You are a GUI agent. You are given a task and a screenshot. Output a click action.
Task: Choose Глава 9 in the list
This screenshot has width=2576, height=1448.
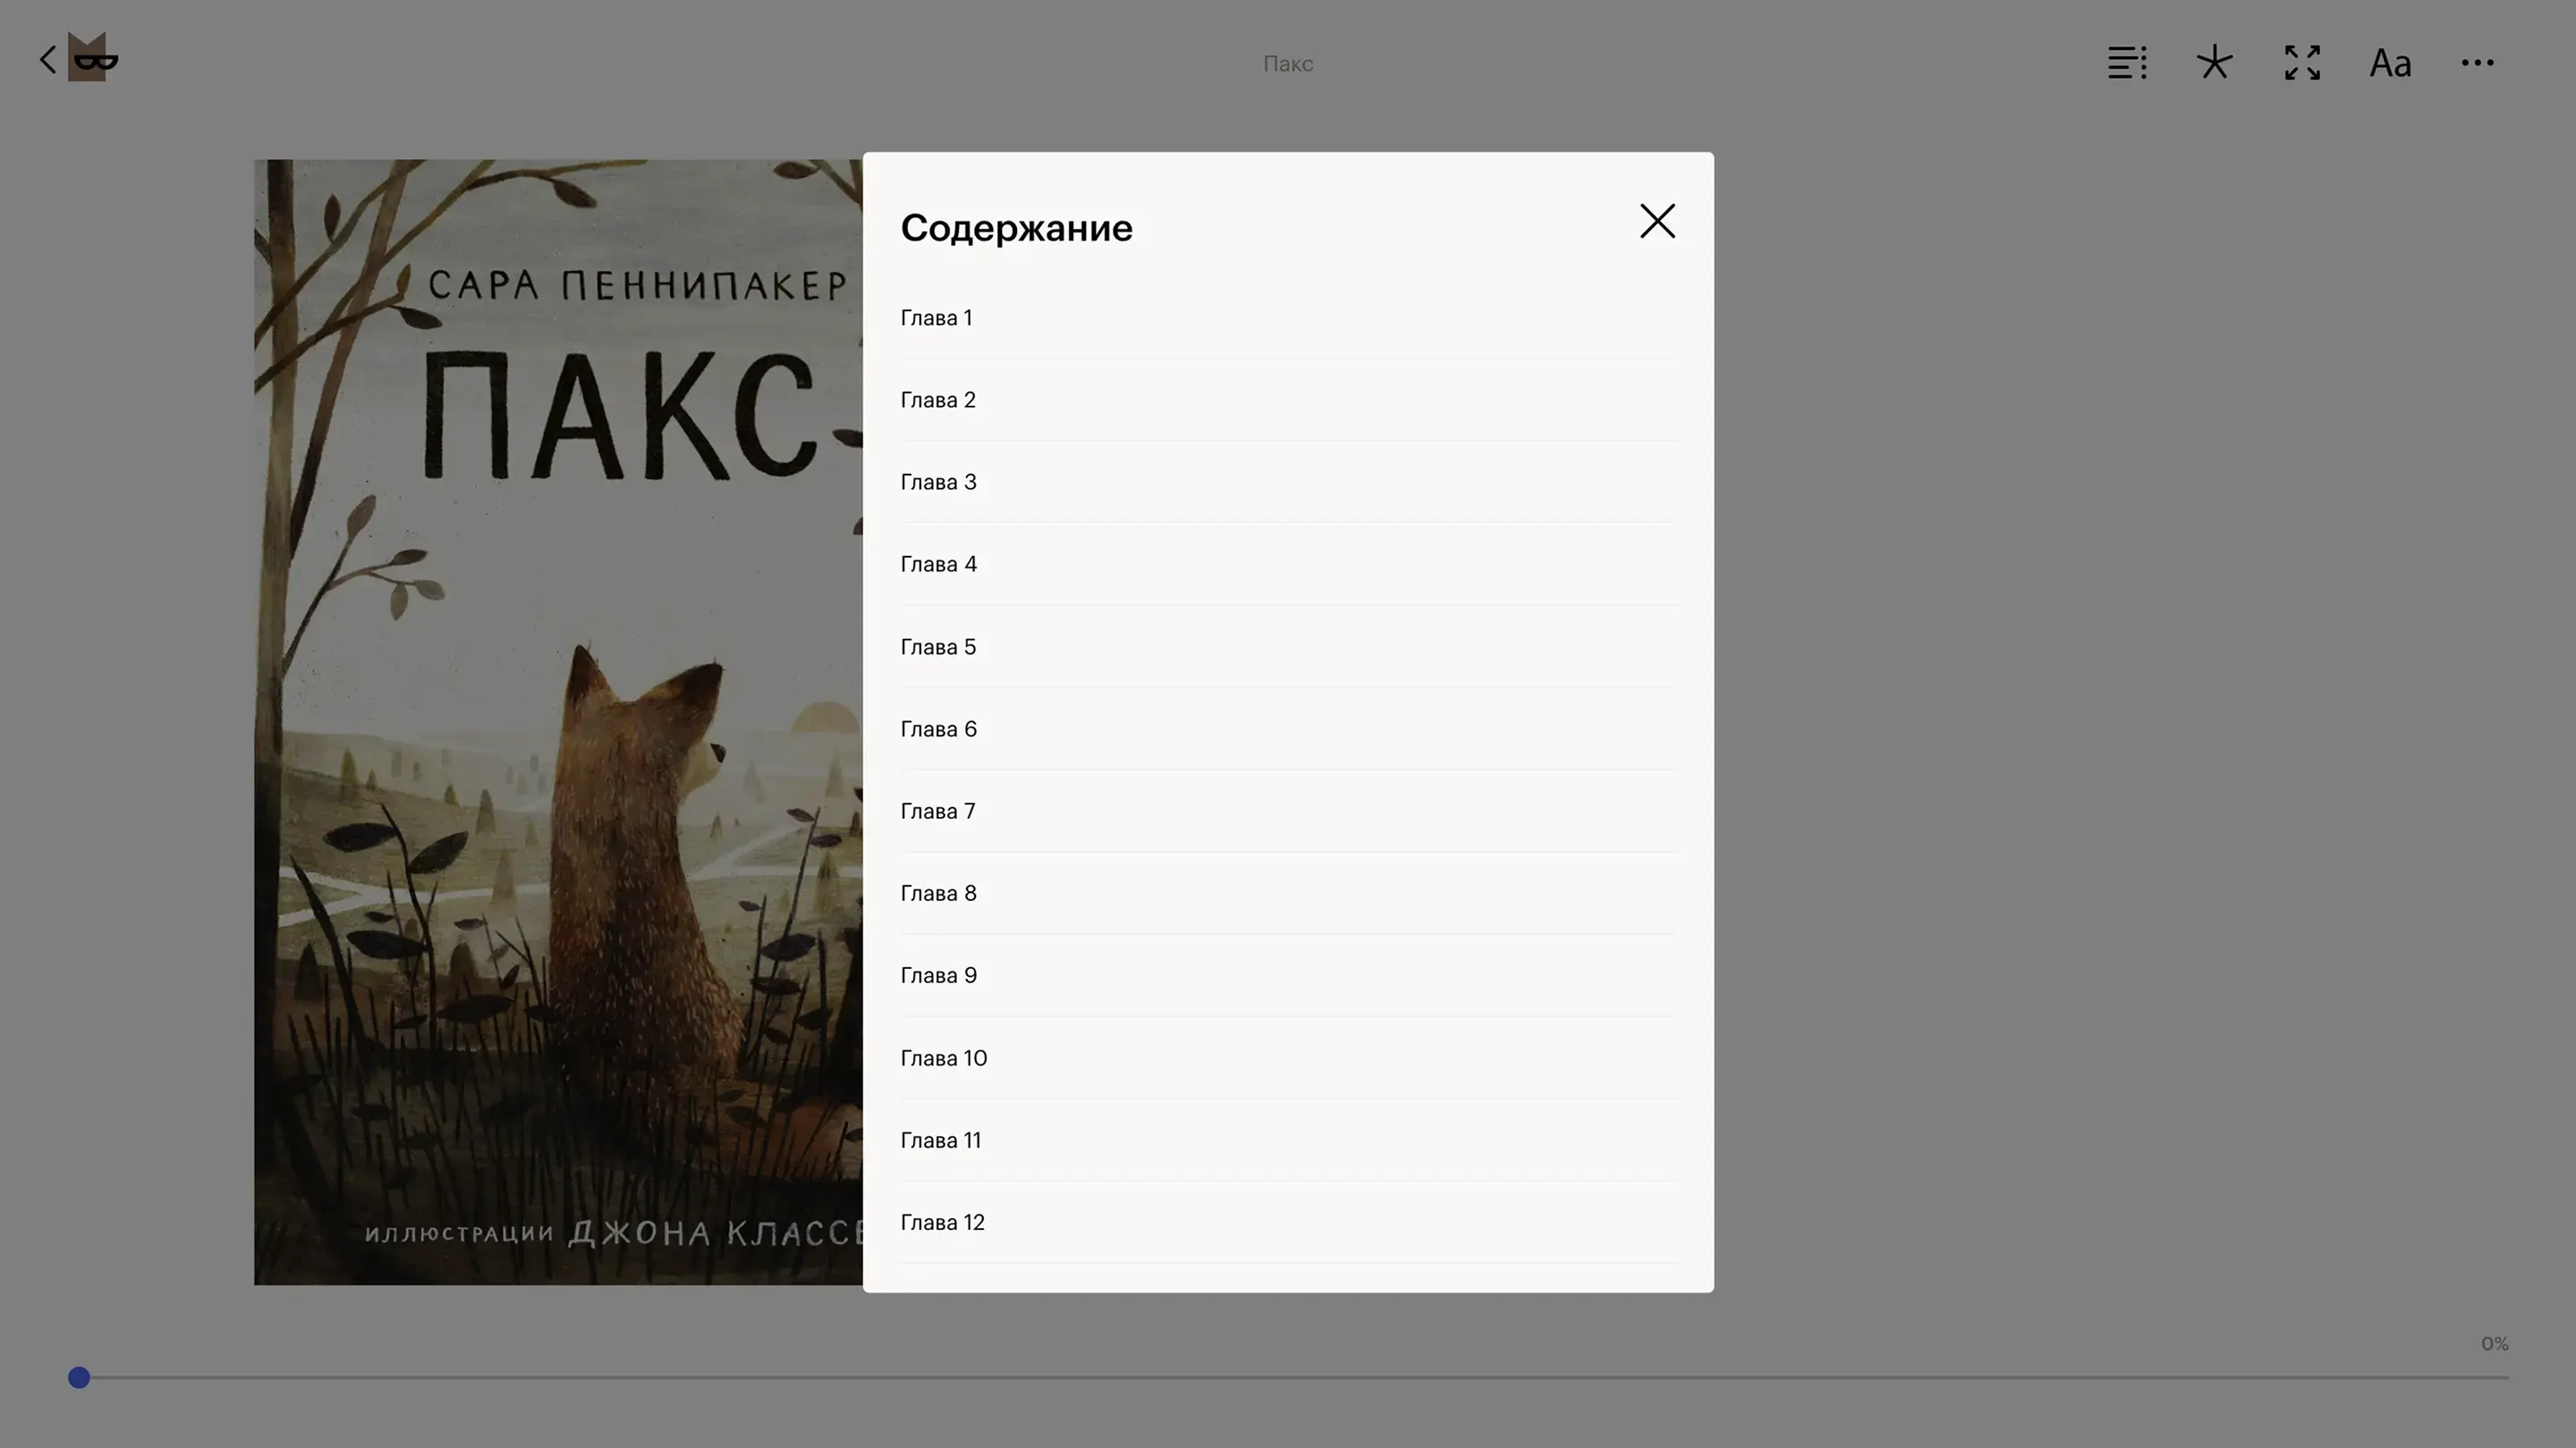coord(938,975)
